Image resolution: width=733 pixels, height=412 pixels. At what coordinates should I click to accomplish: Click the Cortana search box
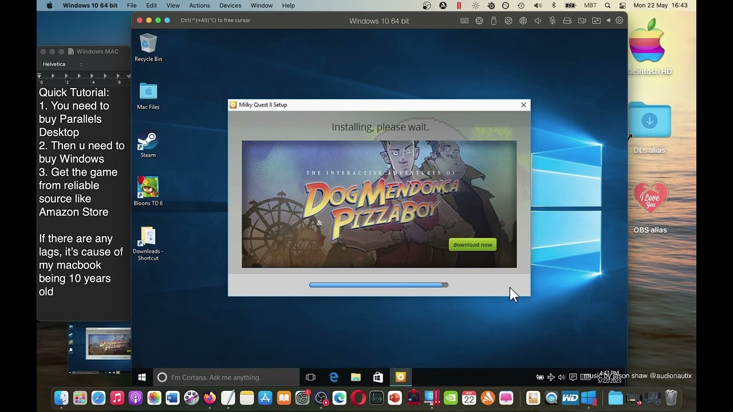click(x=226, y=377)
